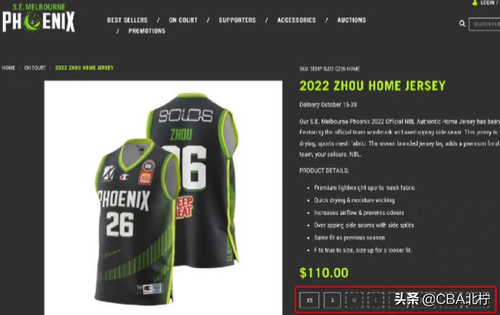The width and height of the screenshot is (500, 315).
Task: Open the Supporters menu
Action: coord(238,20)
